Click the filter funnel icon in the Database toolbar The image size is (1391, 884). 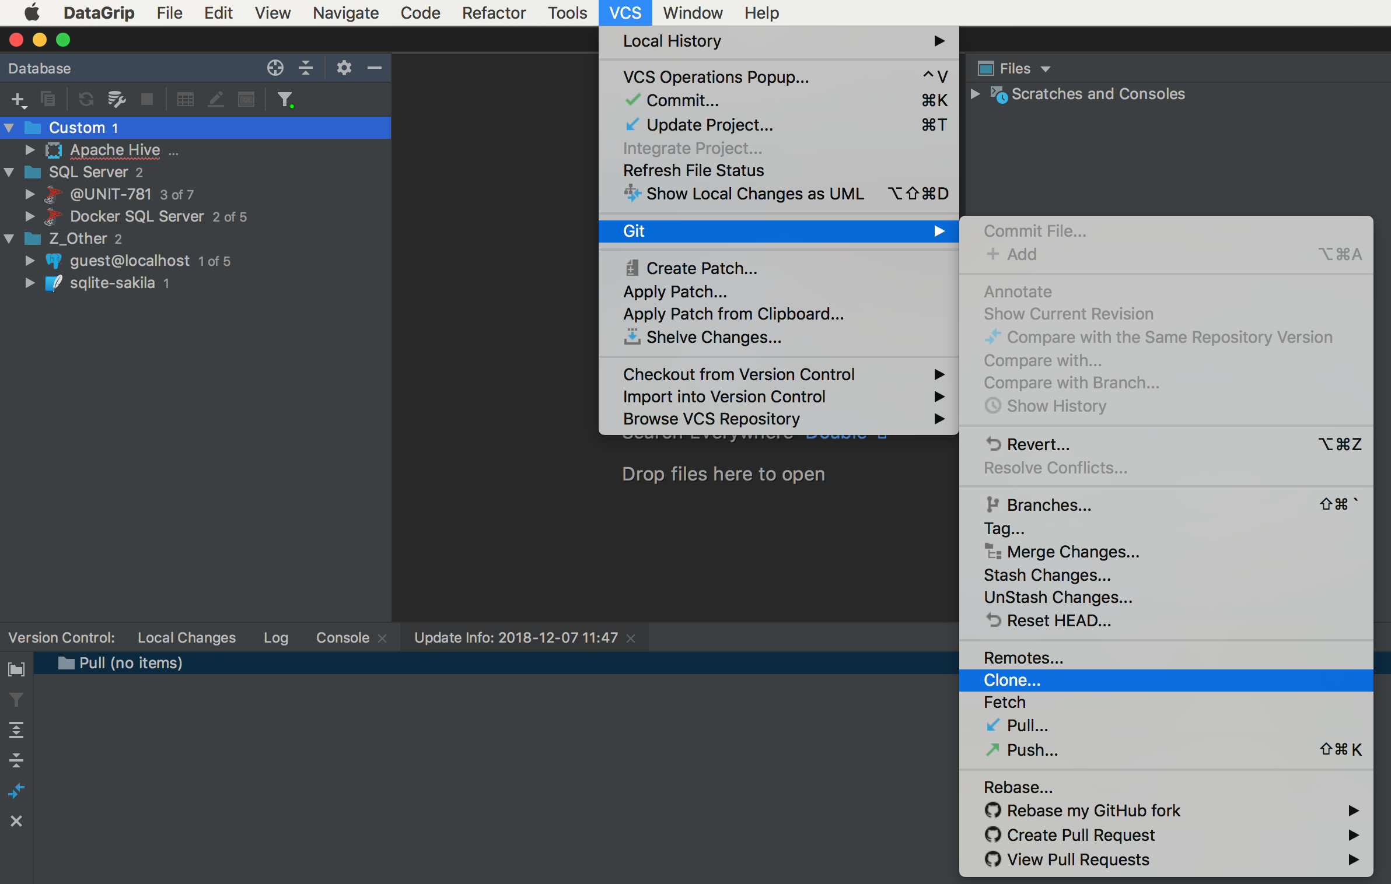[x=285, y=100]
